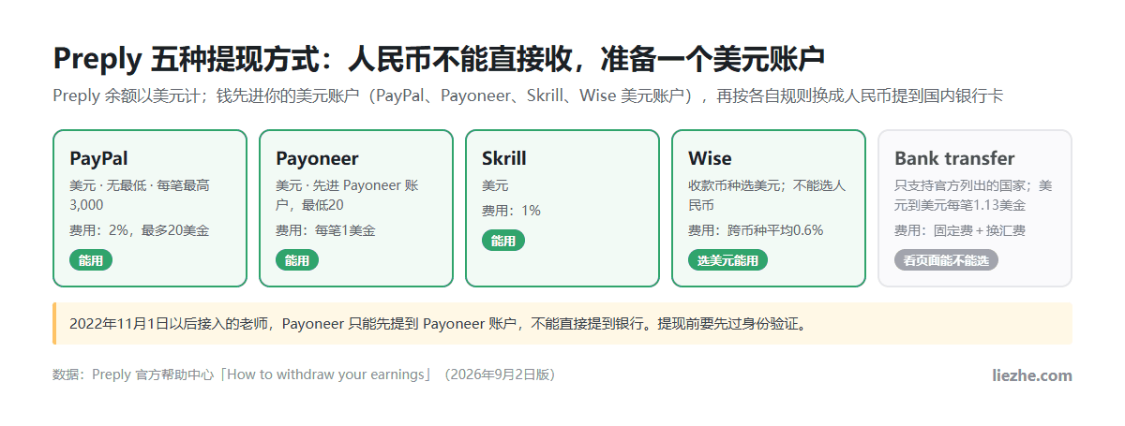Viewport: 1125px width, 426px height.
Task: Click the Wise card title
Action: [710, 158]
